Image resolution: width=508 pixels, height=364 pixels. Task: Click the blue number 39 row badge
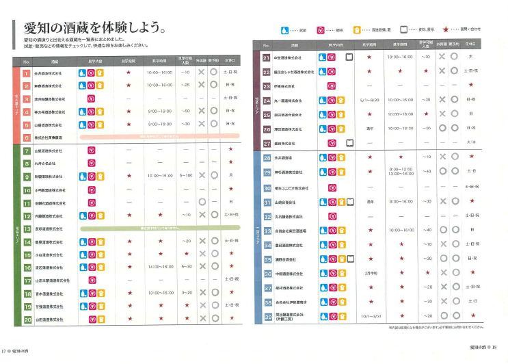point(268,317)
